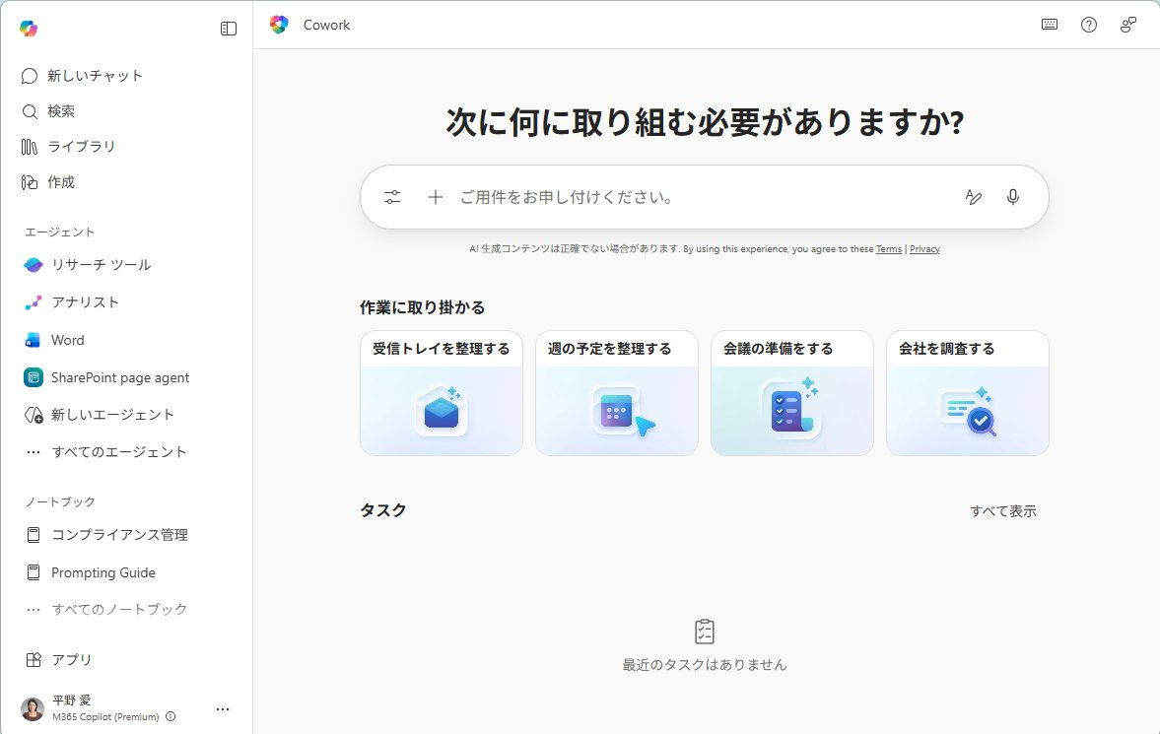Open the account options via the ellipsis

[x=223, y=708]
